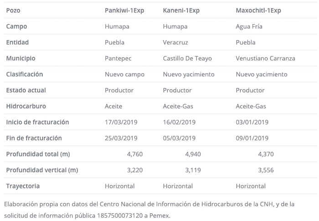The image size is (319, 221).
Task: Select the 4,940 total depth value
Action: pyautogui.click(x=193, y=154)
